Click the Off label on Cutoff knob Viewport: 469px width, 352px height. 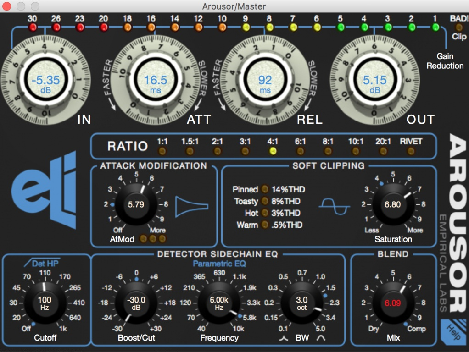(x=26, y=328)
